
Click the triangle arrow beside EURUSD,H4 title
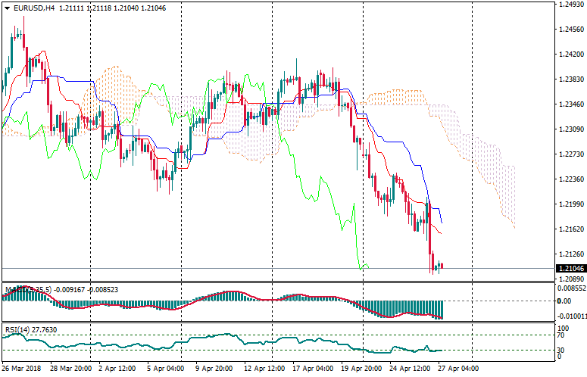pos(6,8)
